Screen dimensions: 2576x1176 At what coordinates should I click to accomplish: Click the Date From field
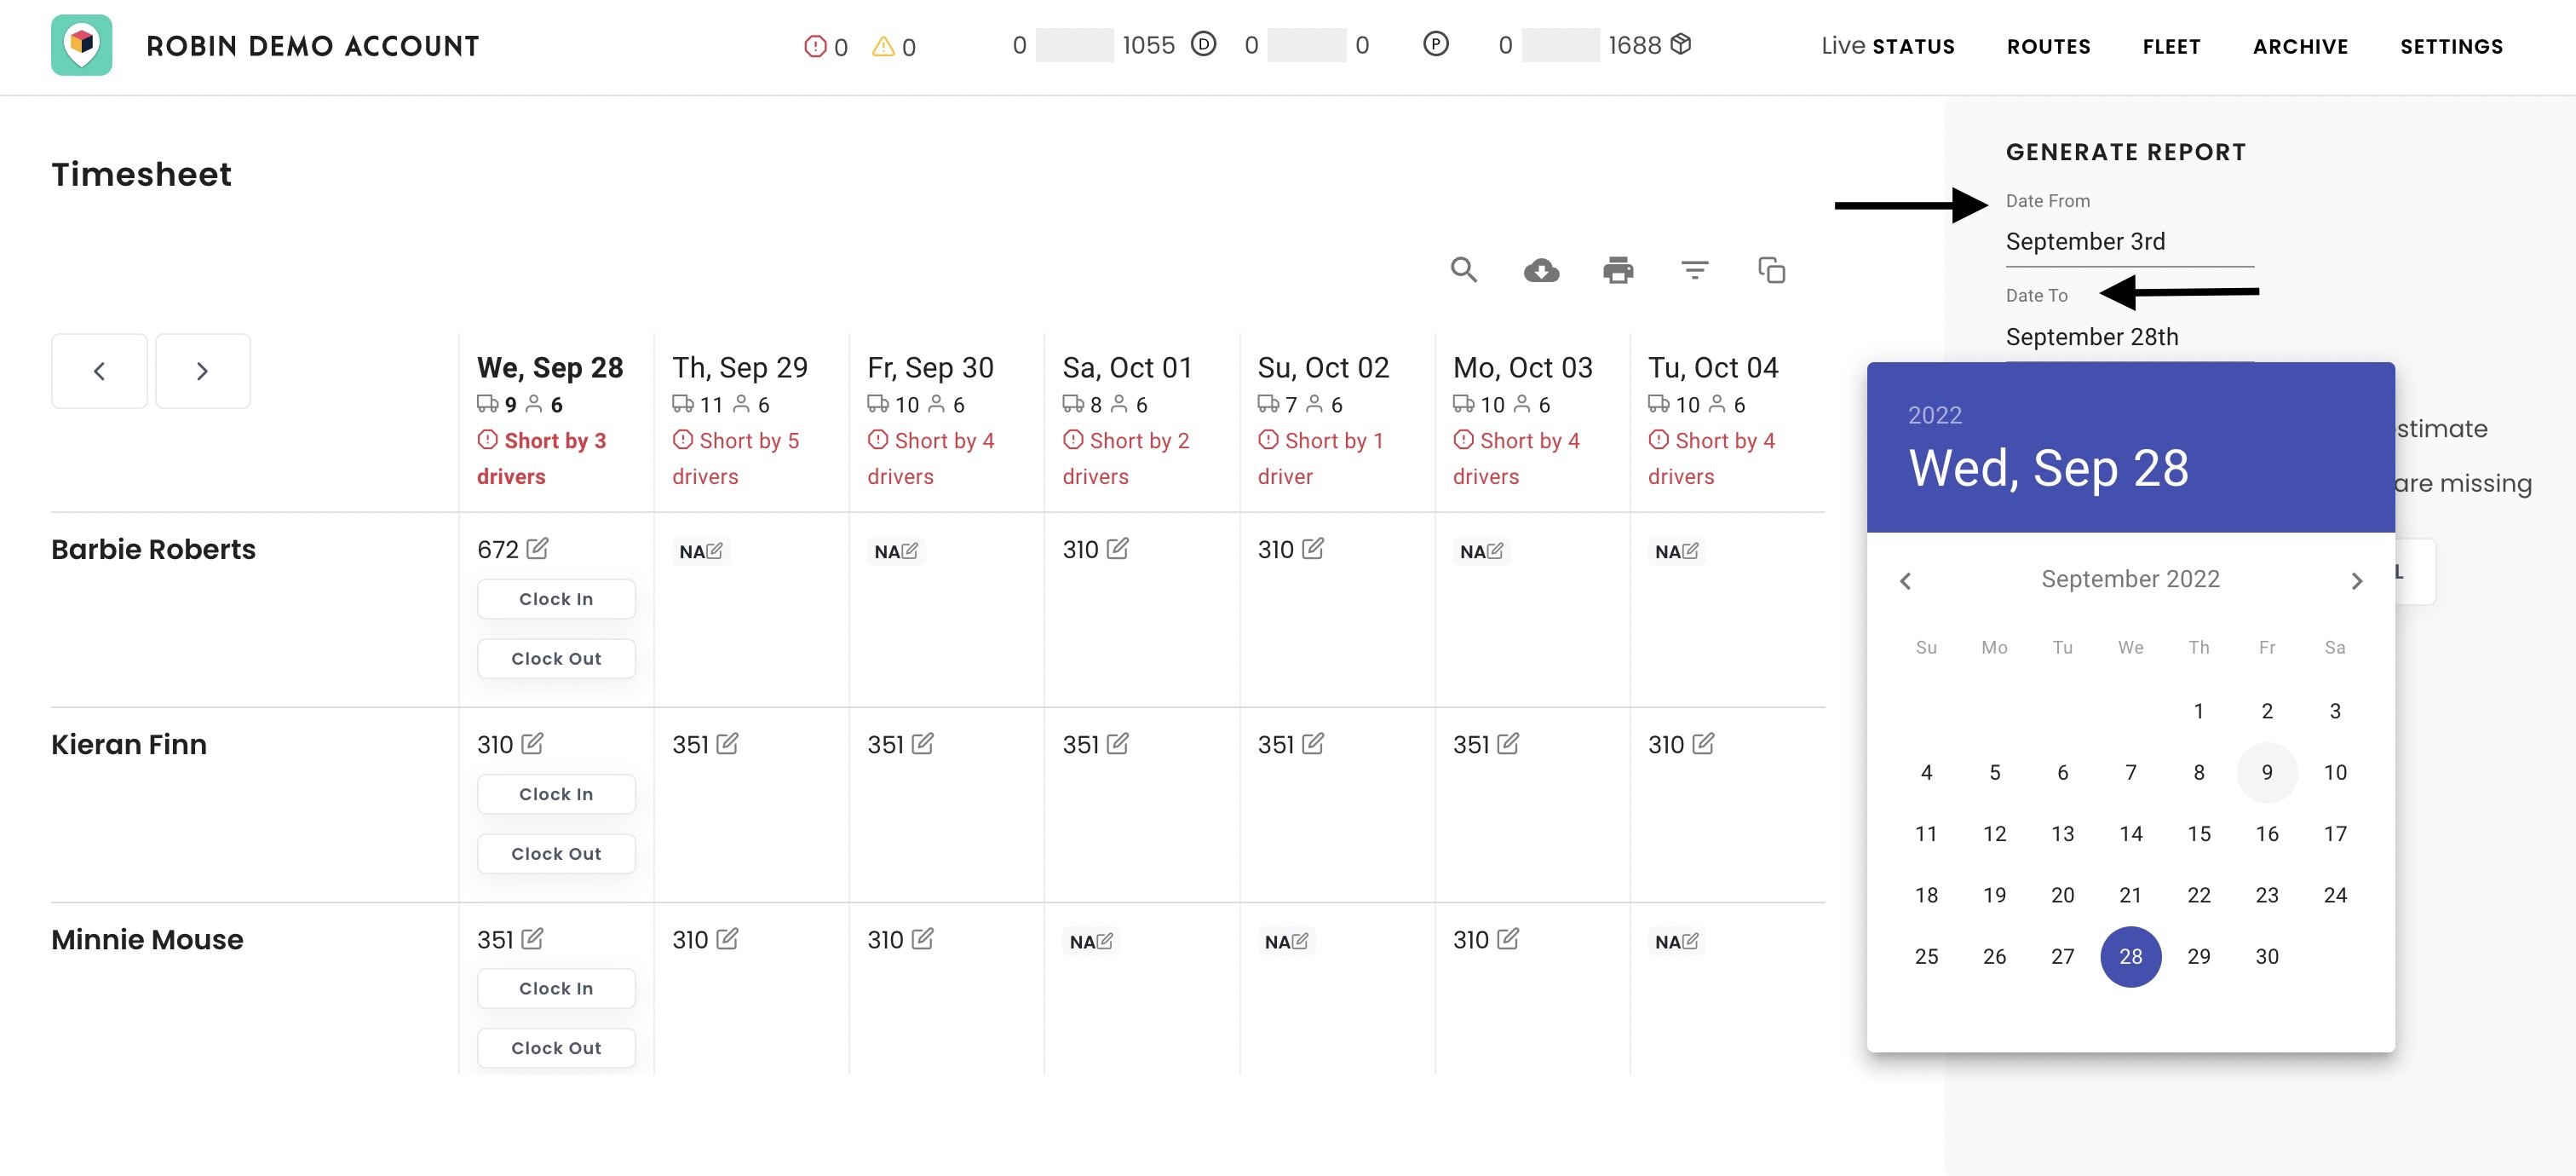[x=2128, y=242]
